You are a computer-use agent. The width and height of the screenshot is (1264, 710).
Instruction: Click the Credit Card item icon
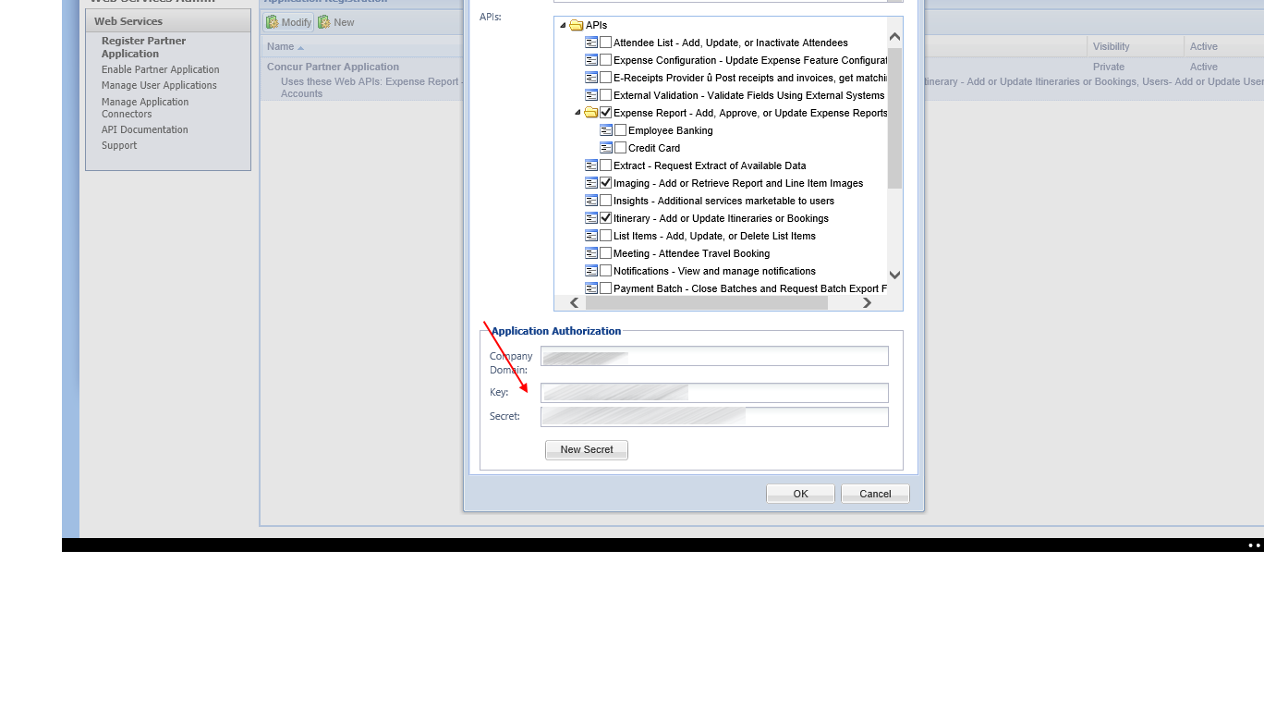coord(606,148)
